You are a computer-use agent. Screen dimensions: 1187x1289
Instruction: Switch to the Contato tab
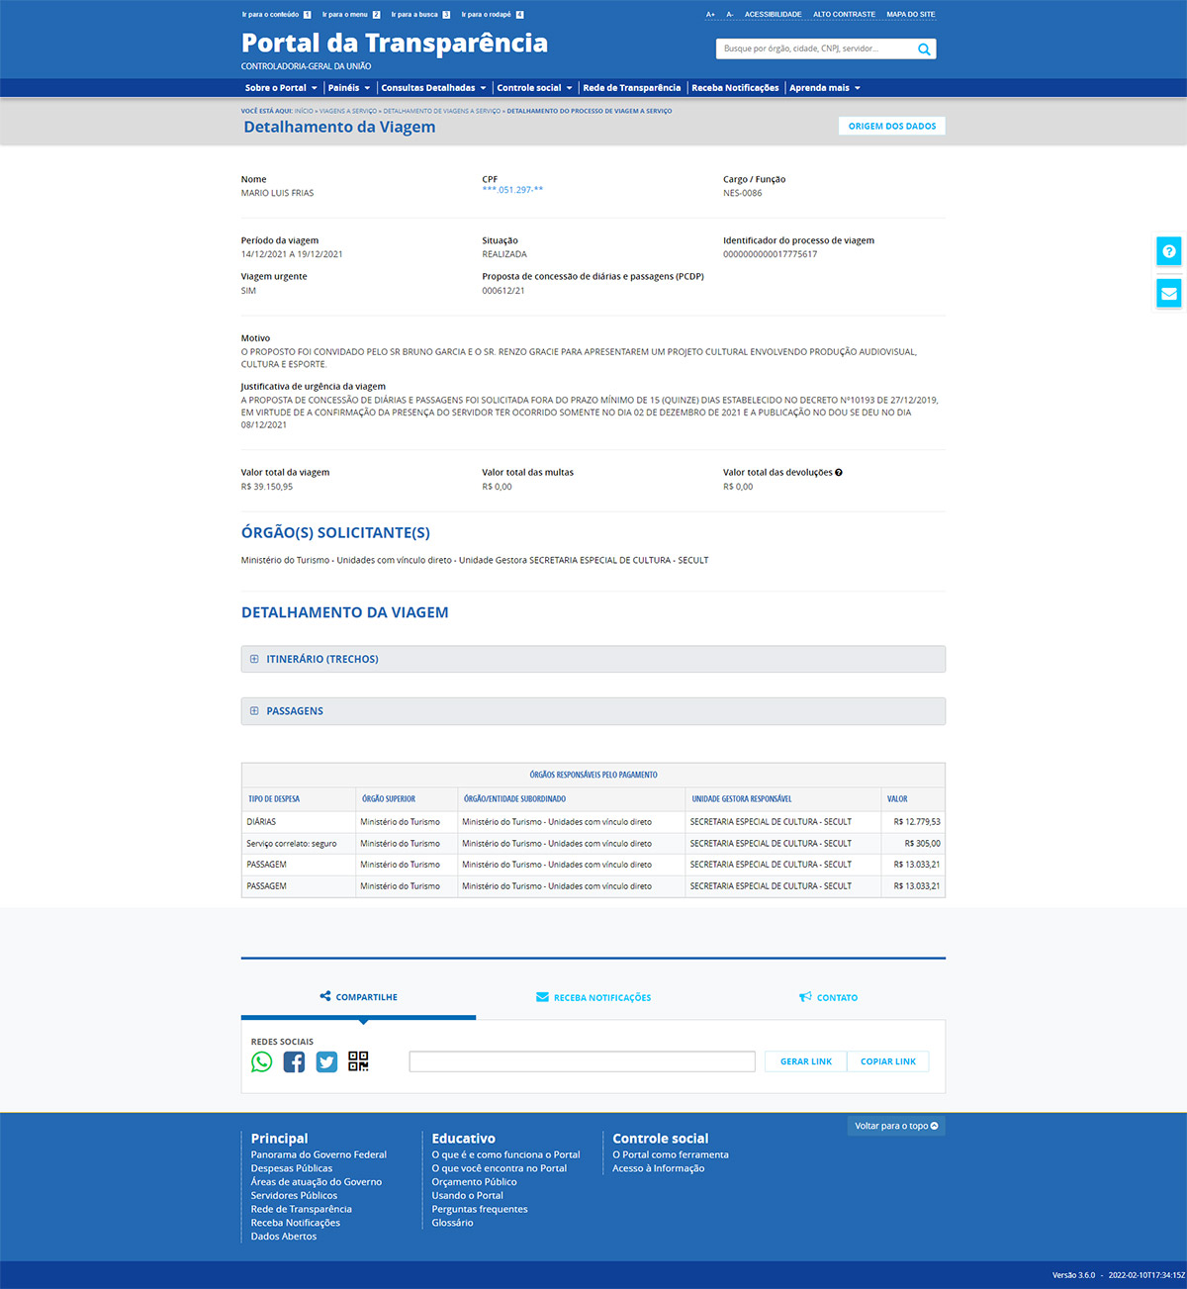(x=829, y=997)
